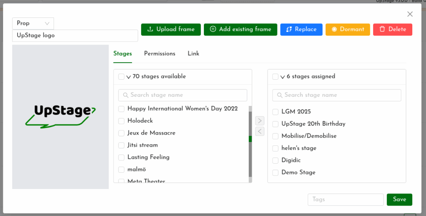The width and height of the screenshot is (426, 216).
Task: Move selected stages left with arrow
Action: 260,131
